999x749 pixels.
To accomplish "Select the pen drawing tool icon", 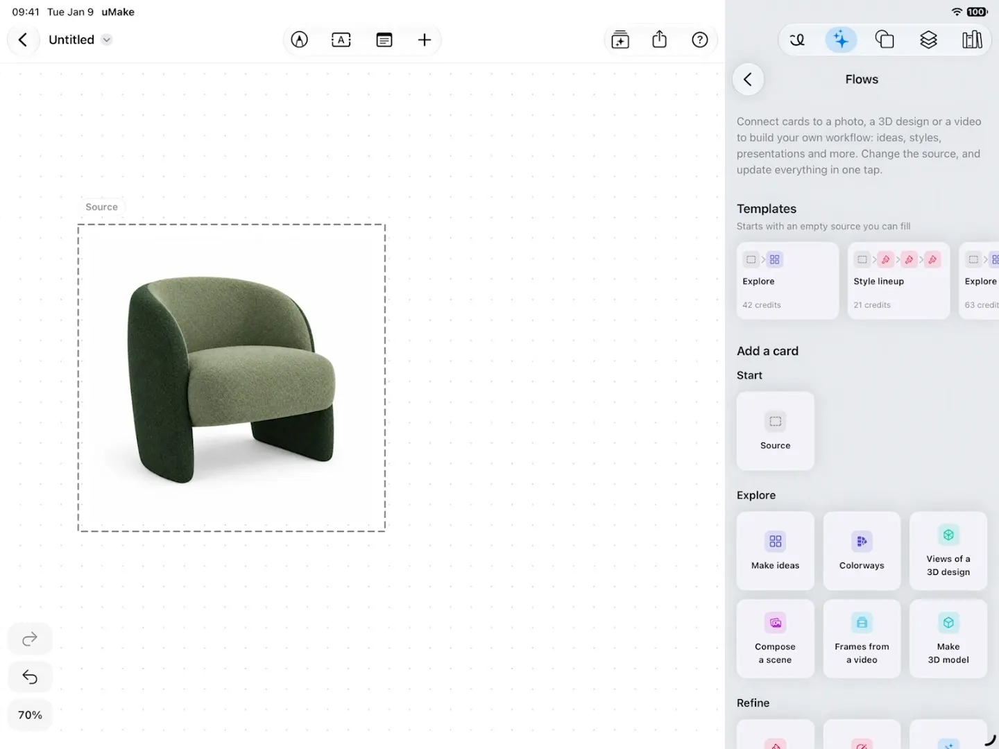I will click(299, 40).
